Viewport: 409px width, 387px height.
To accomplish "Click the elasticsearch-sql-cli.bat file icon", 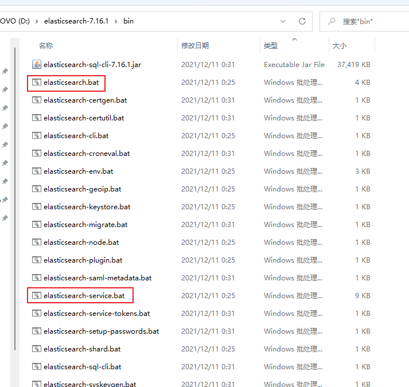I will pos(37,367).
